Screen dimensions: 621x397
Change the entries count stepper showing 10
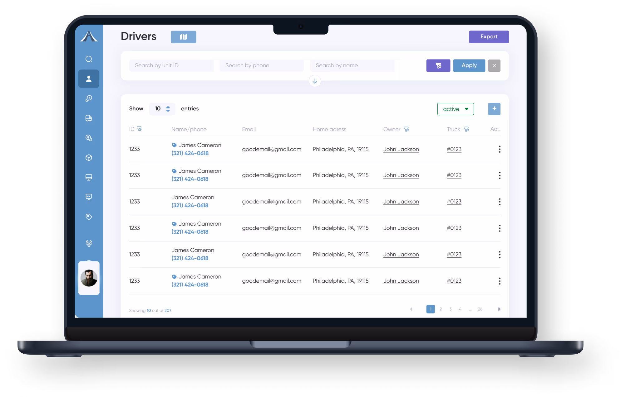[168, 109]
